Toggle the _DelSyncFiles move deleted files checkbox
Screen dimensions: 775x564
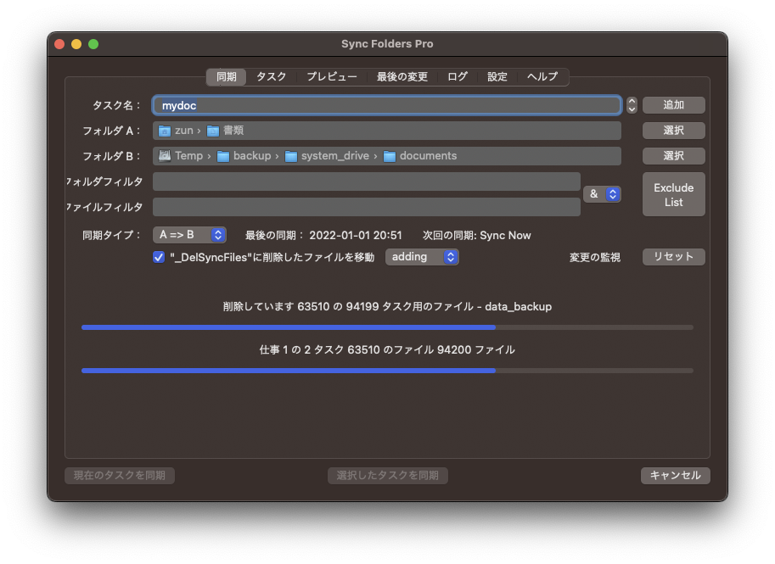(159, 257)
